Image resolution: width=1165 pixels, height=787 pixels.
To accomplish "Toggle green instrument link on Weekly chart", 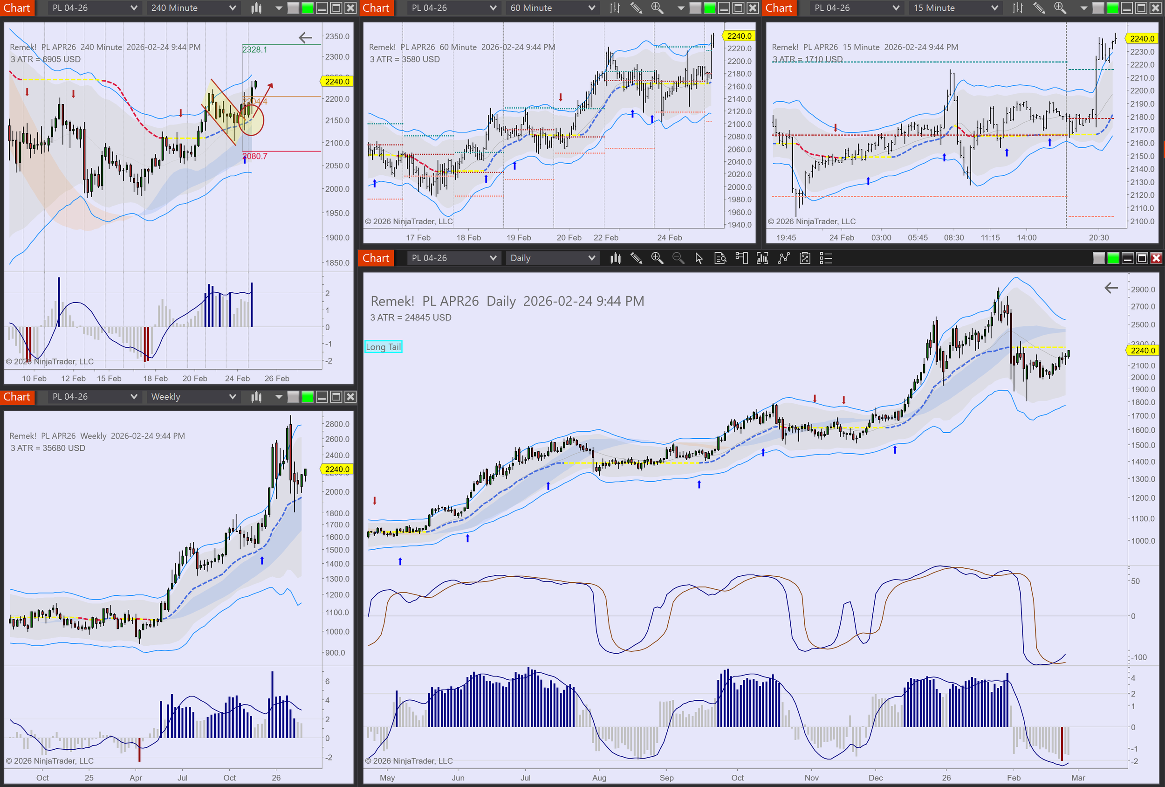I will point(307,397).
